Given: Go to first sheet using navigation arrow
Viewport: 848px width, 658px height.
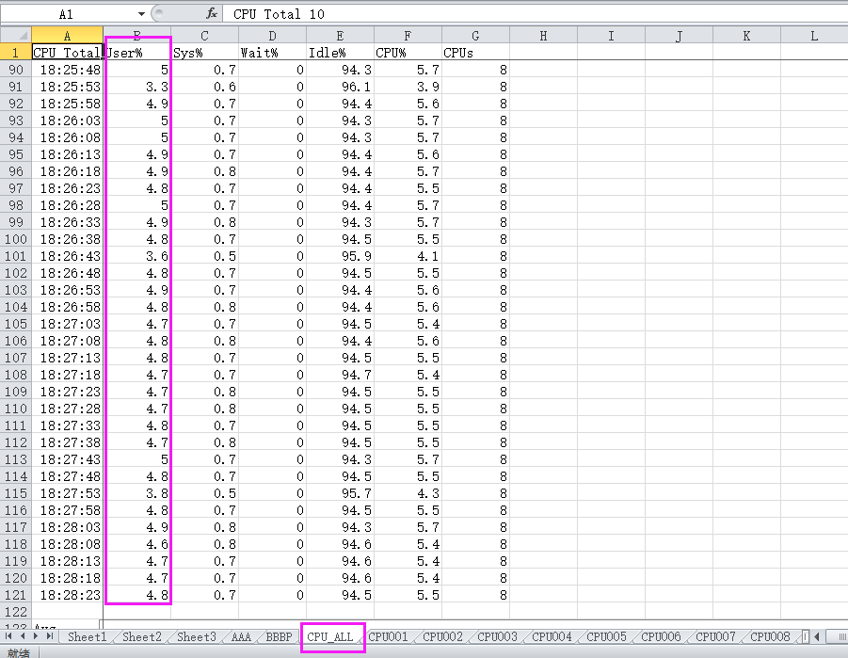Looking at the screenshot, I should [8, 636].
